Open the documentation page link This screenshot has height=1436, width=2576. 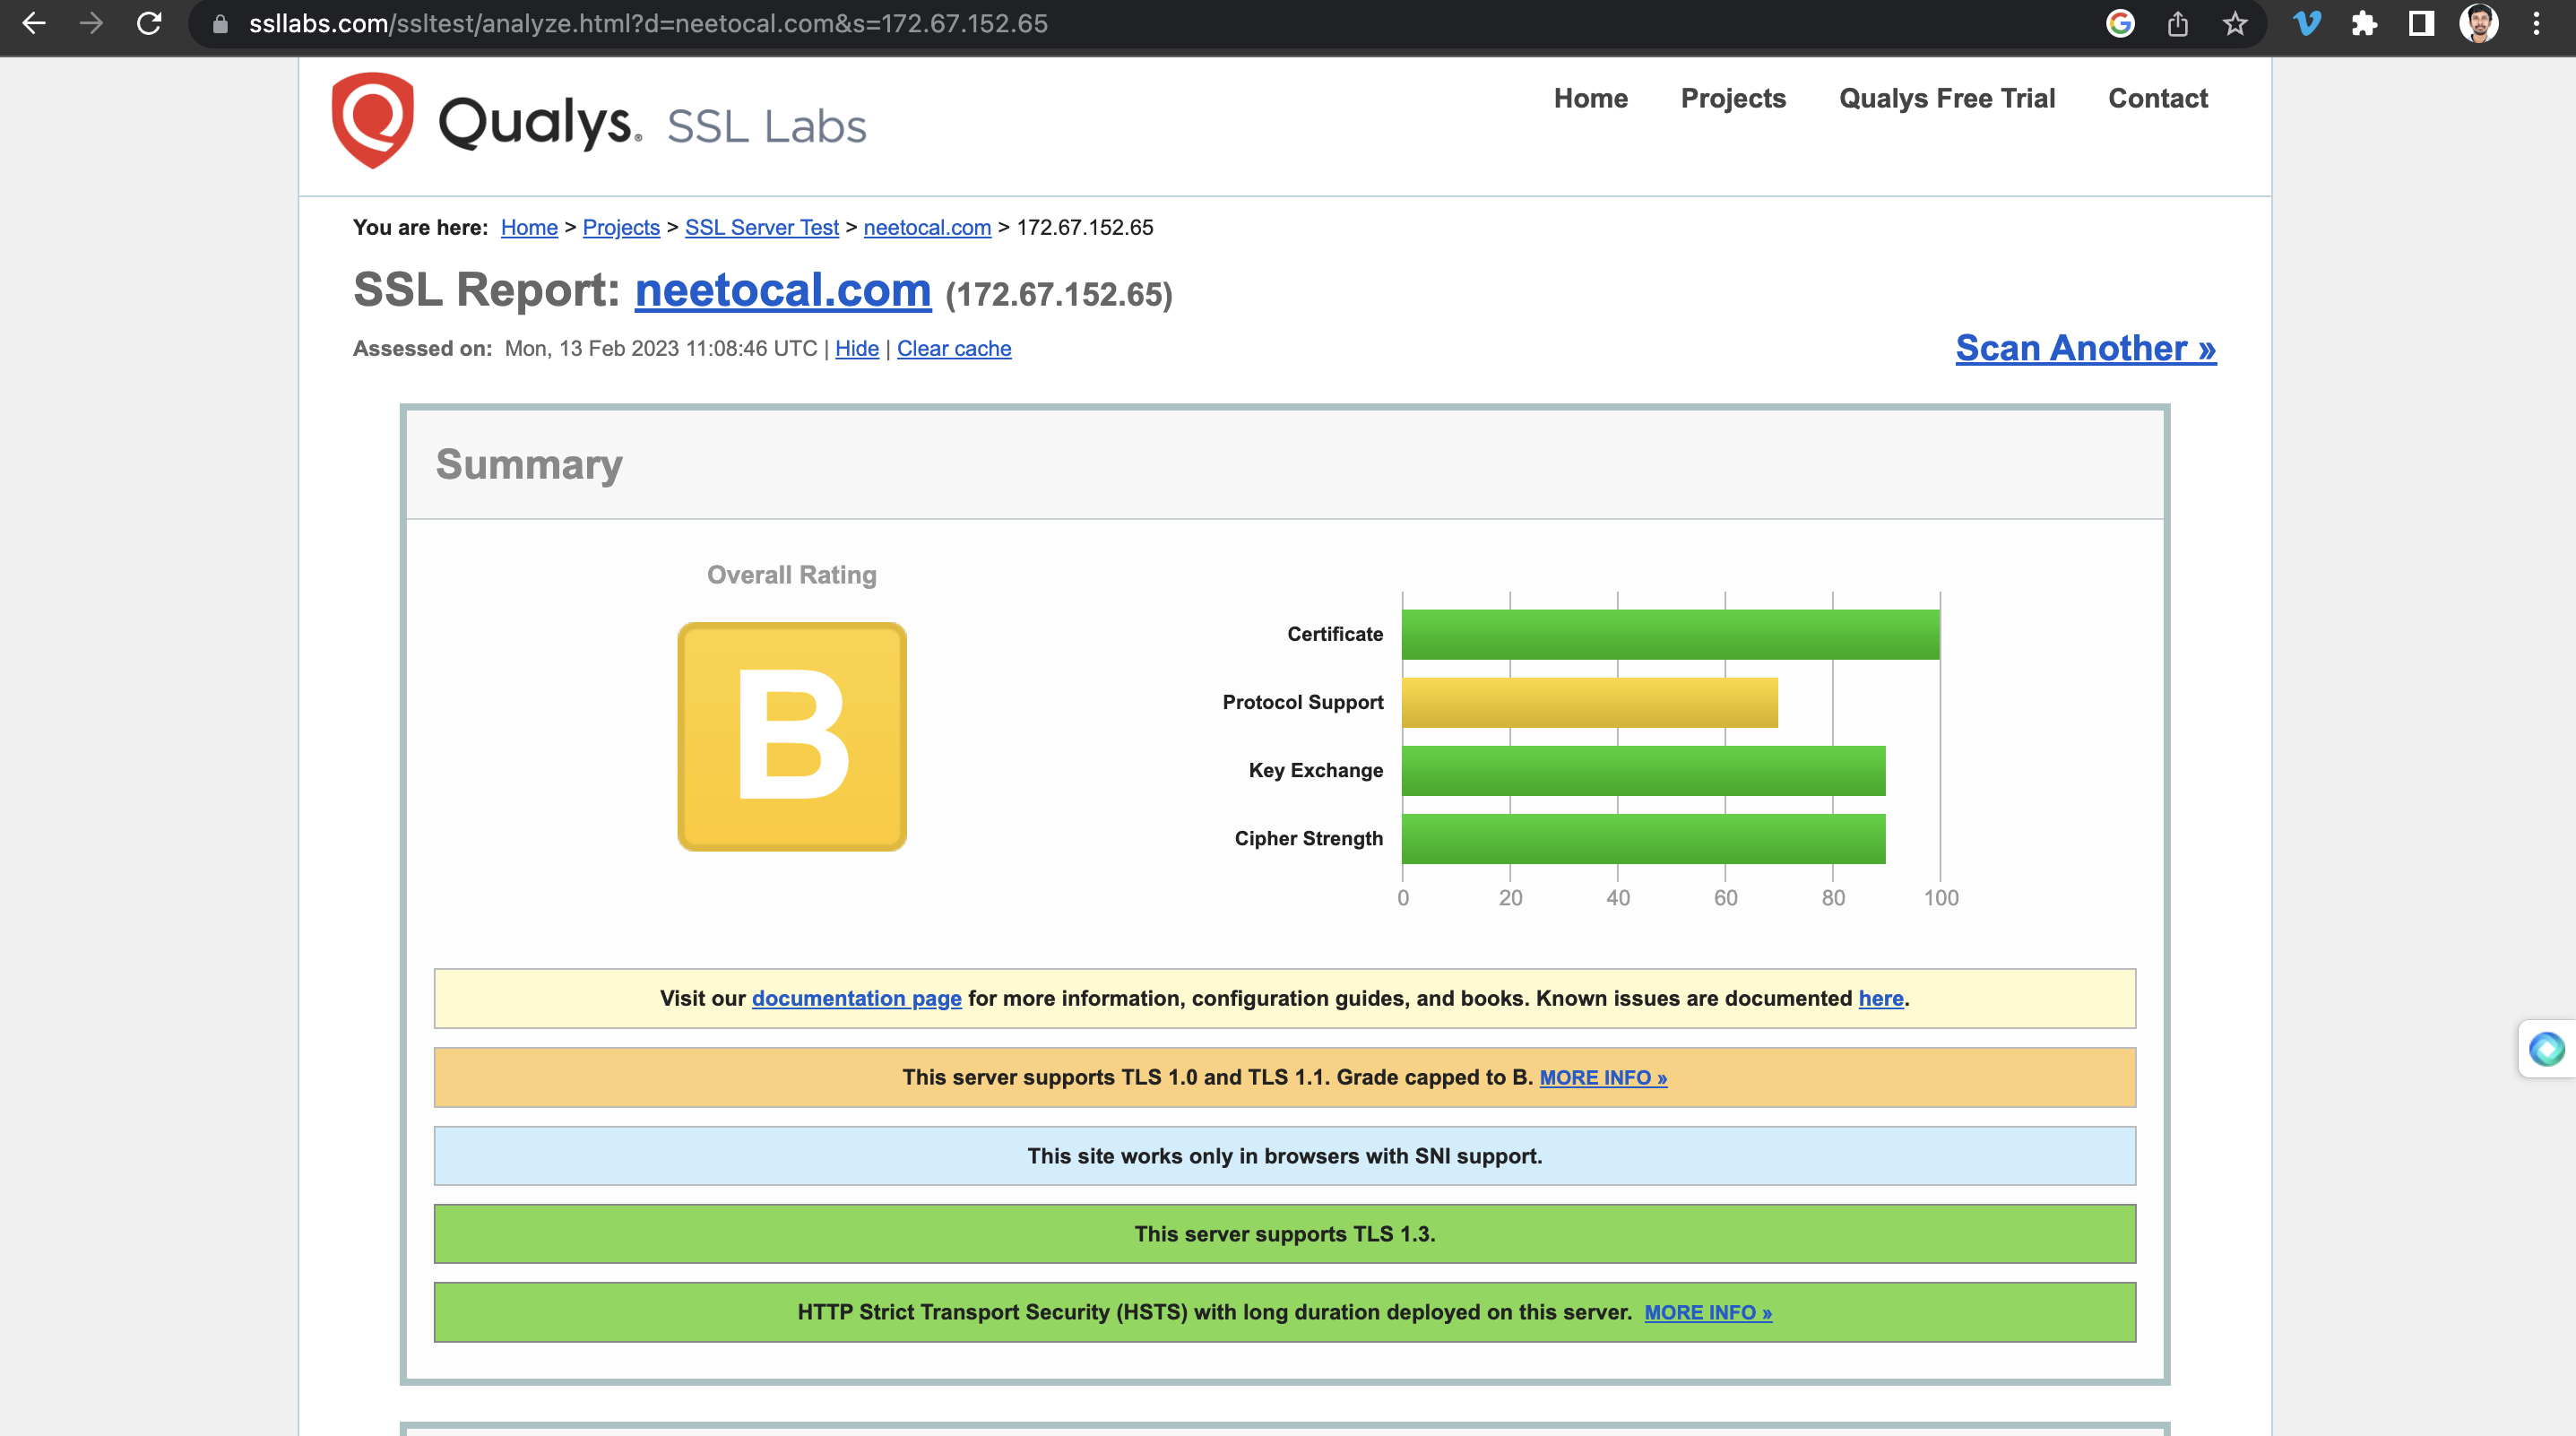856,998
